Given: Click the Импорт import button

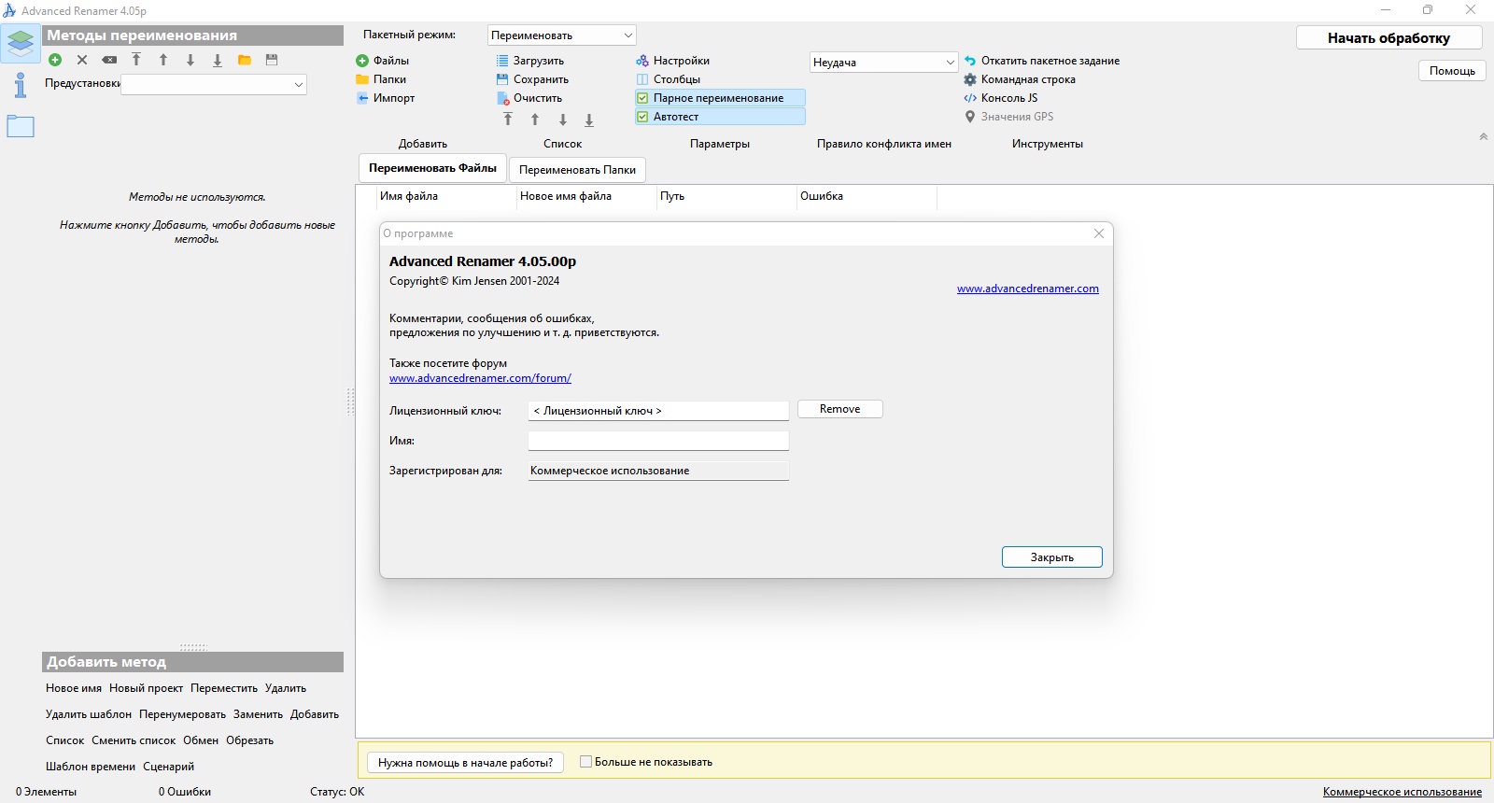Looking at the screenshot, I should point(386,98).
